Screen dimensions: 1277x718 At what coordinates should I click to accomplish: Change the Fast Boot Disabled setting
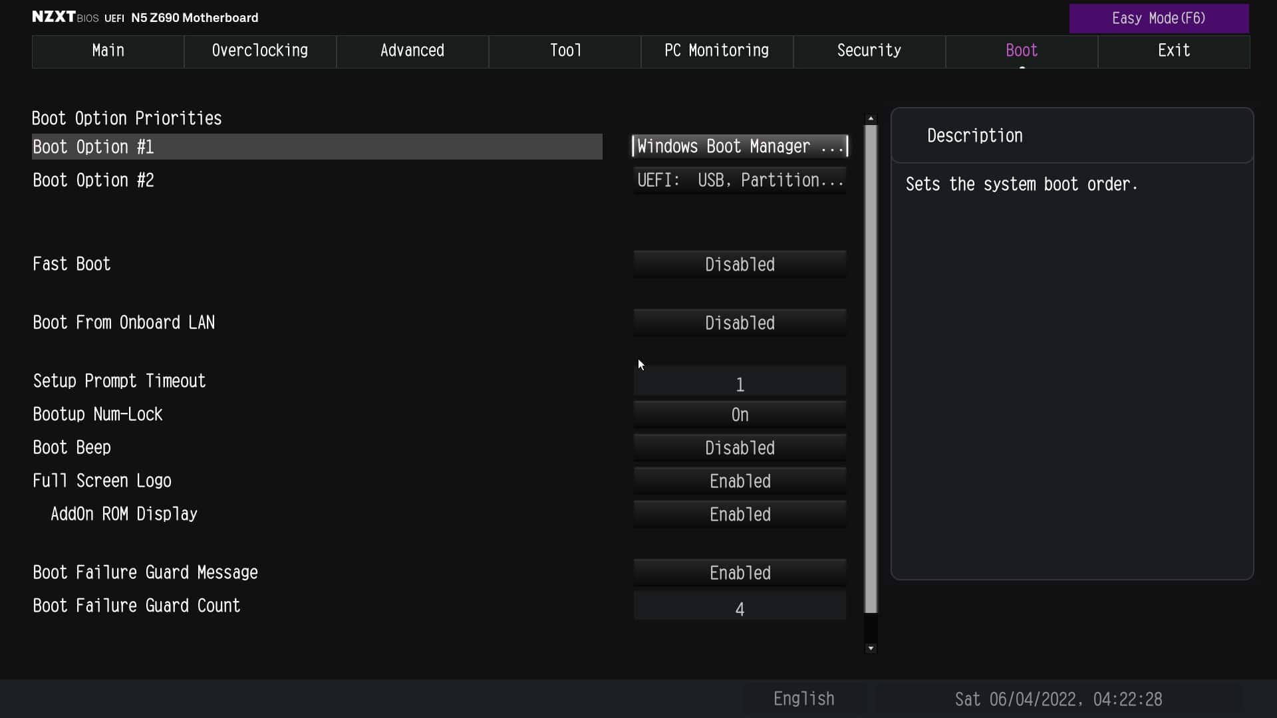point(740,265)
